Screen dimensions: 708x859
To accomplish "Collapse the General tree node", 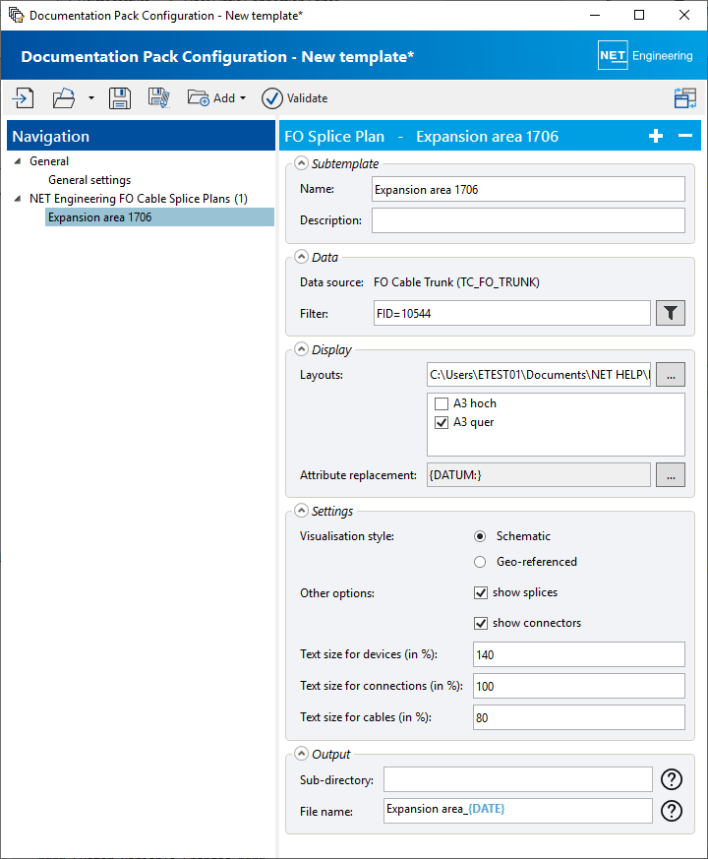I will 18,161.
